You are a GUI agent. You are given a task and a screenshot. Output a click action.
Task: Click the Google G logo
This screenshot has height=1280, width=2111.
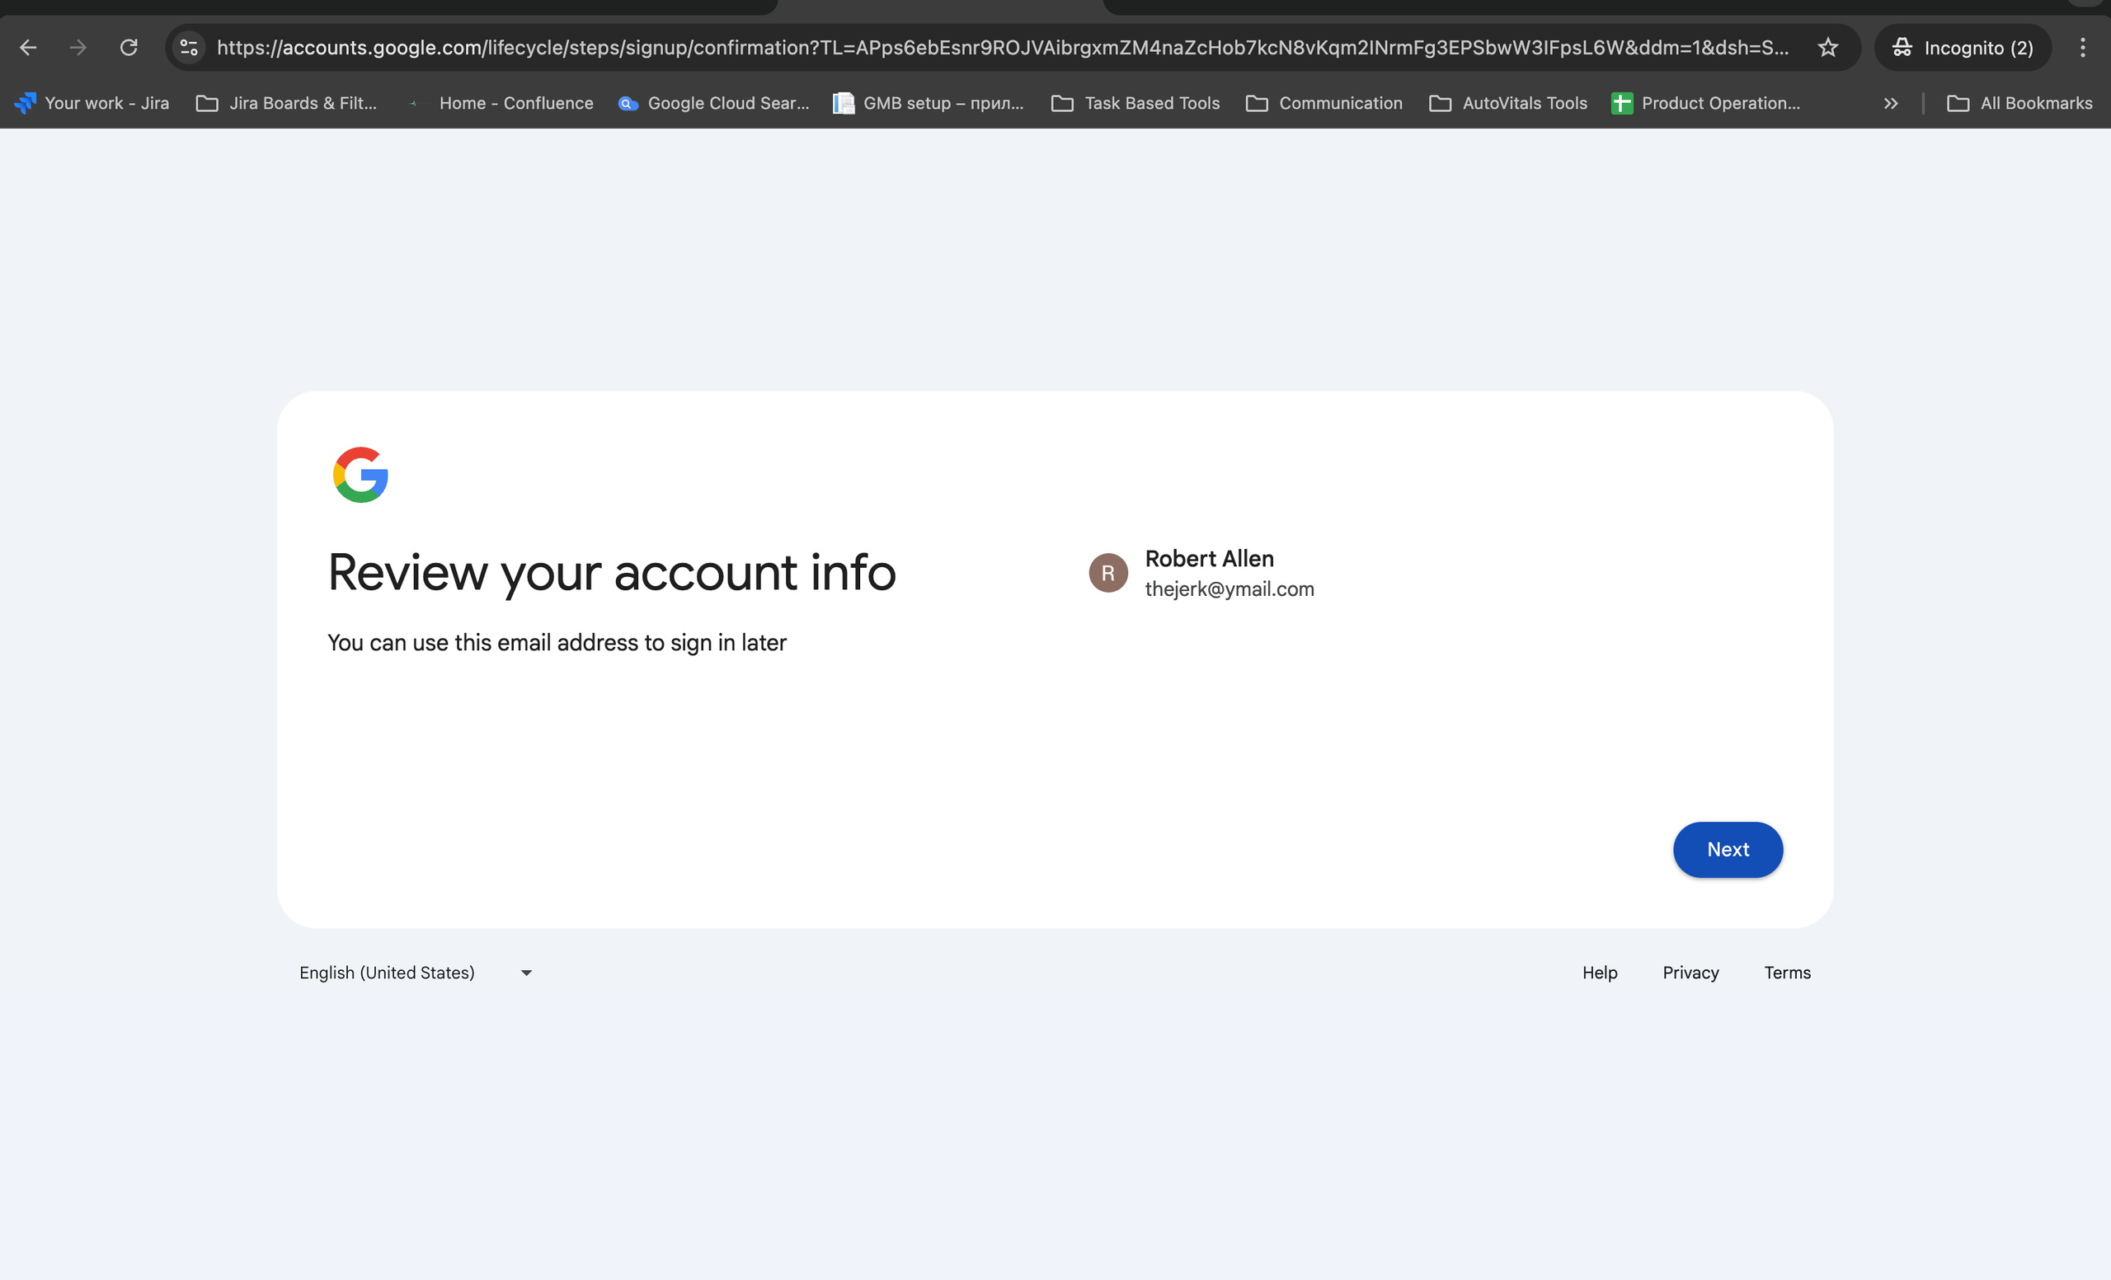click(x=360, y=474)
